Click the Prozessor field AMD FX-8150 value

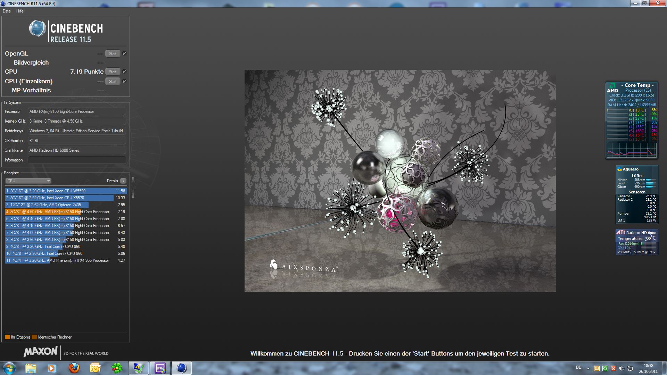point(77,111)
